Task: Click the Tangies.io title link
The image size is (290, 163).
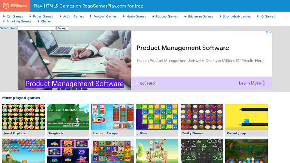Action: click(56, 133)
